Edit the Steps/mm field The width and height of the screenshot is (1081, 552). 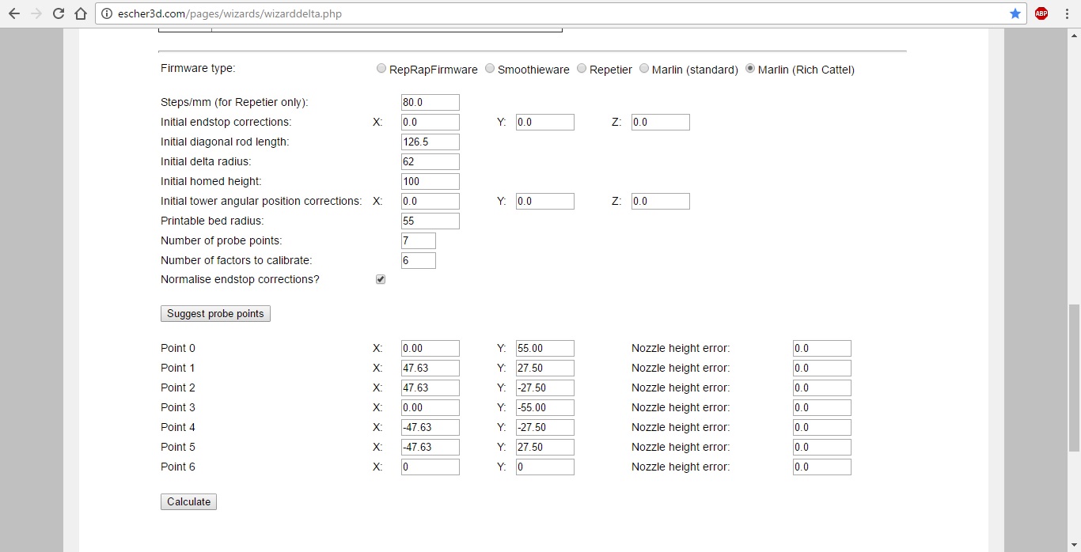(431, 103)
